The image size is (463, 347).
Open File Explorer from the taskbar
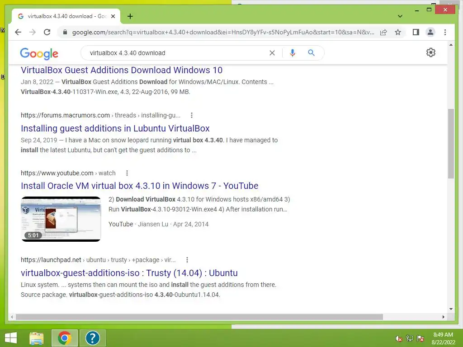point(37,338)
